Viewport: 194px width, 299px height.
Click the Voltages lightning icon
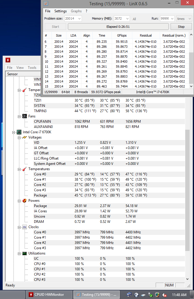coord(25,137)
